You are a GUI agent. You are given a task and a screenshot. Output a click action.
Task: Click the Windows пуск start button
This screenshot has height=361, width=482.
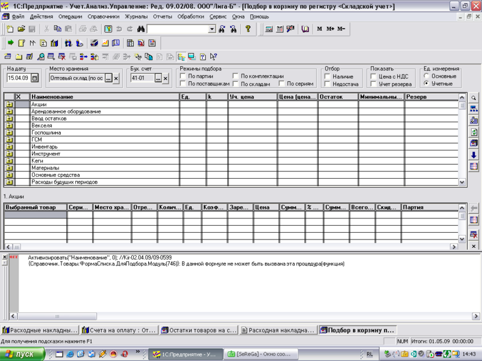point(20,354)
